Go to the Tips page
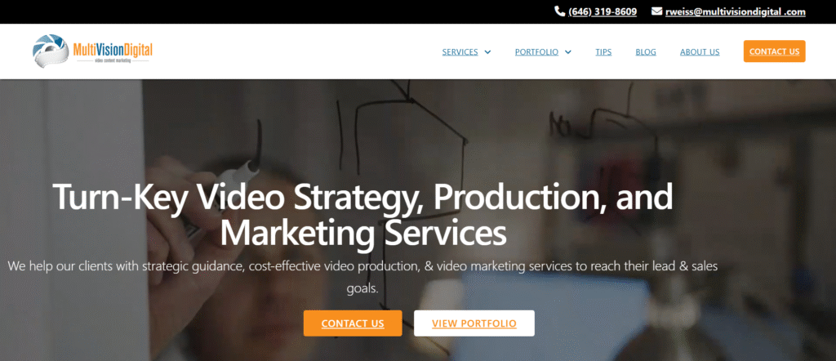The image size is (836, 361). 603,51
